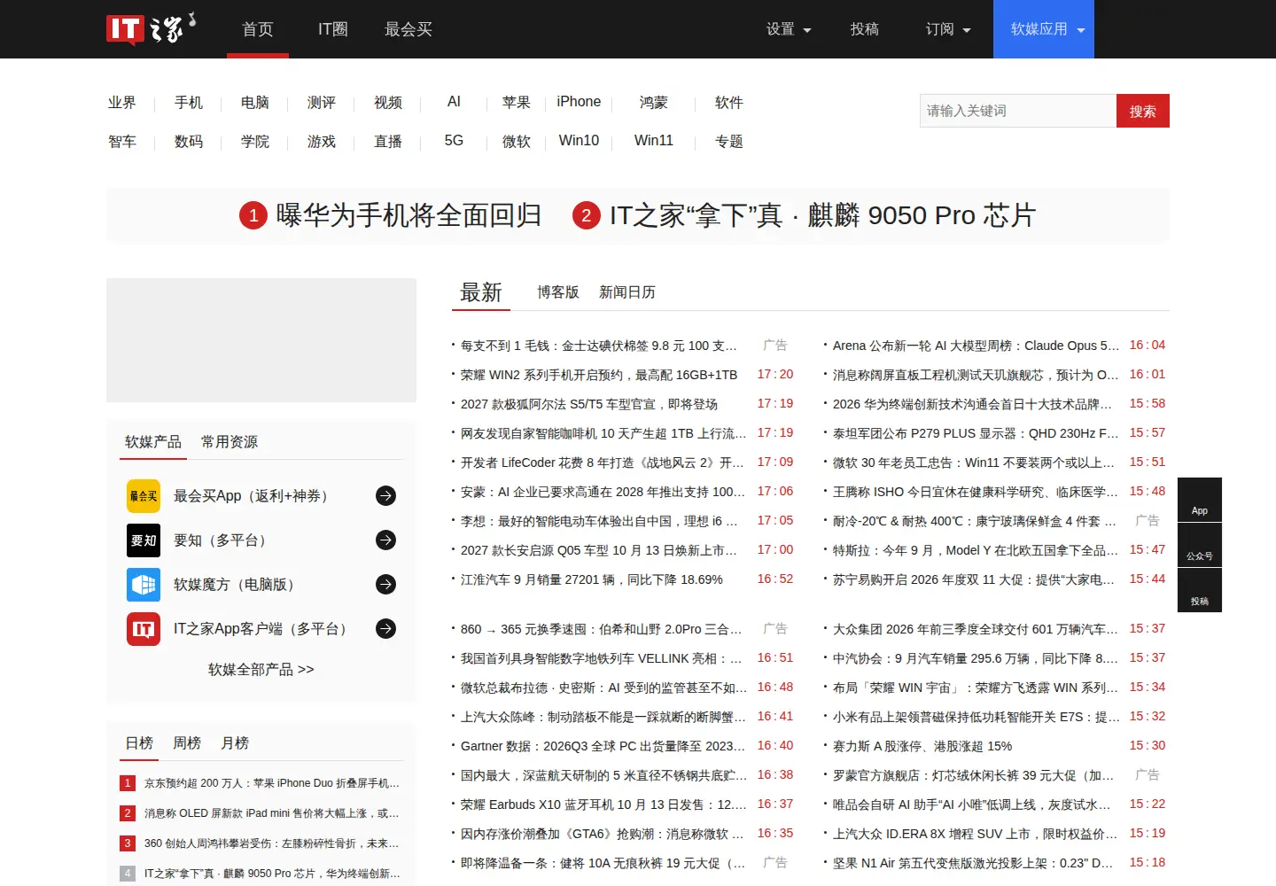Open ranked item 京东预约超 200 万人

272,783
